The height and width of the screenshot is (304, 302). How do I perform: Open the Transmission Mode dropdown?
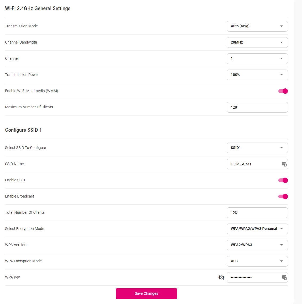point(257,26)
